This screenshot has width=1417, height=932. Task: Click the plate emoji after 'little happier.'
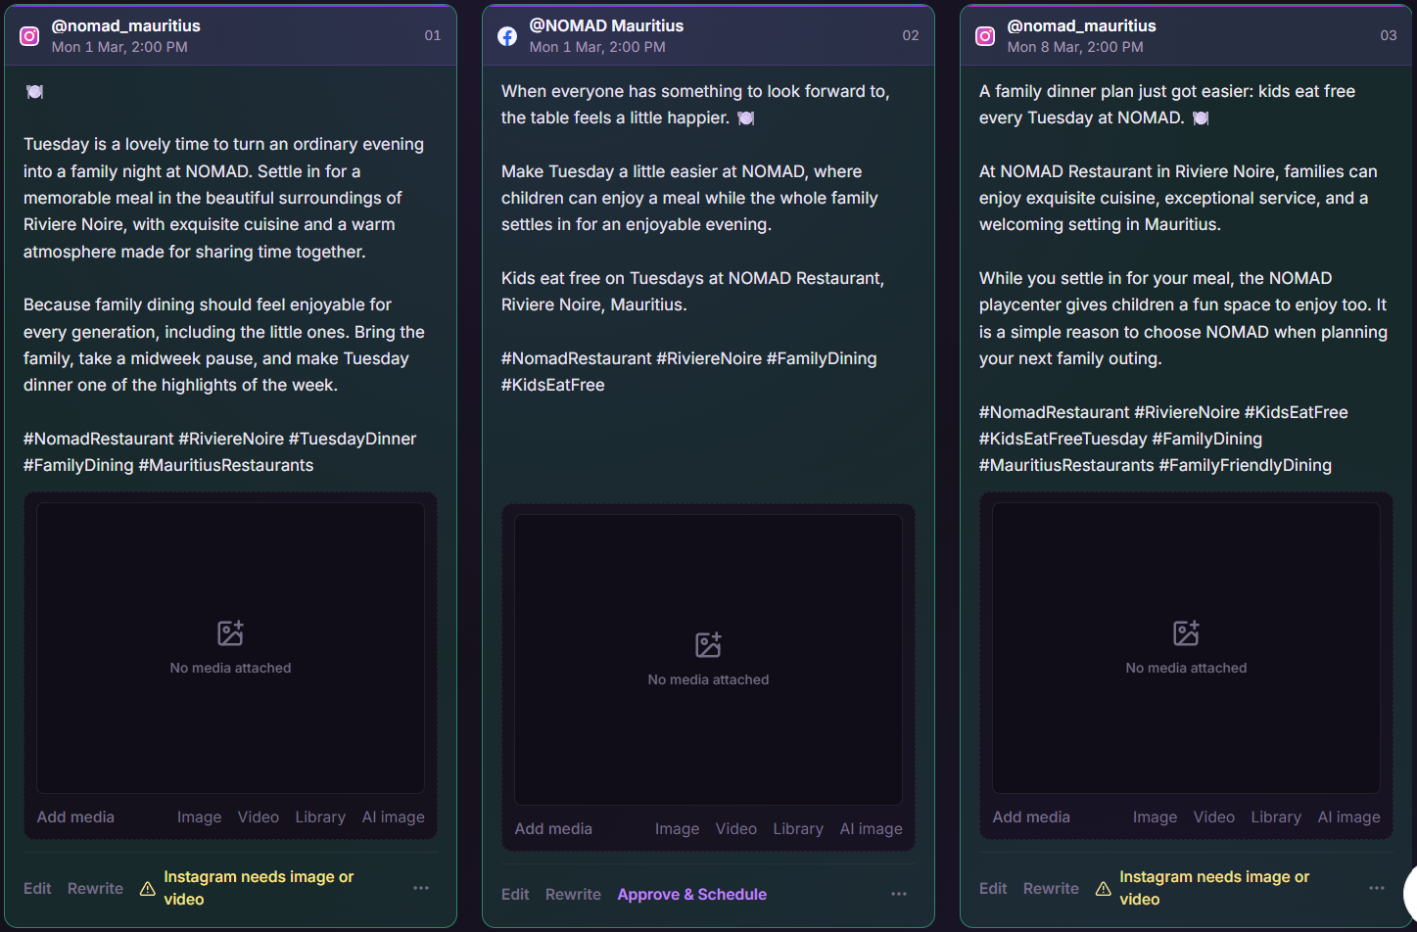(745, 117)
